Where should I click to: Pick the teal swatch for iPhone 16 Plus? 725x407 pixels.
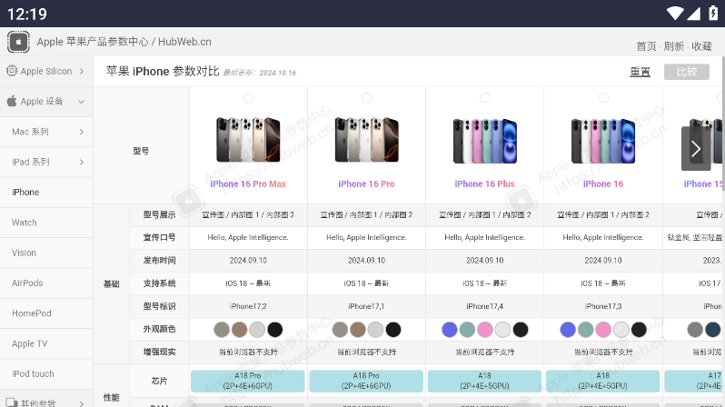(467, 330)
